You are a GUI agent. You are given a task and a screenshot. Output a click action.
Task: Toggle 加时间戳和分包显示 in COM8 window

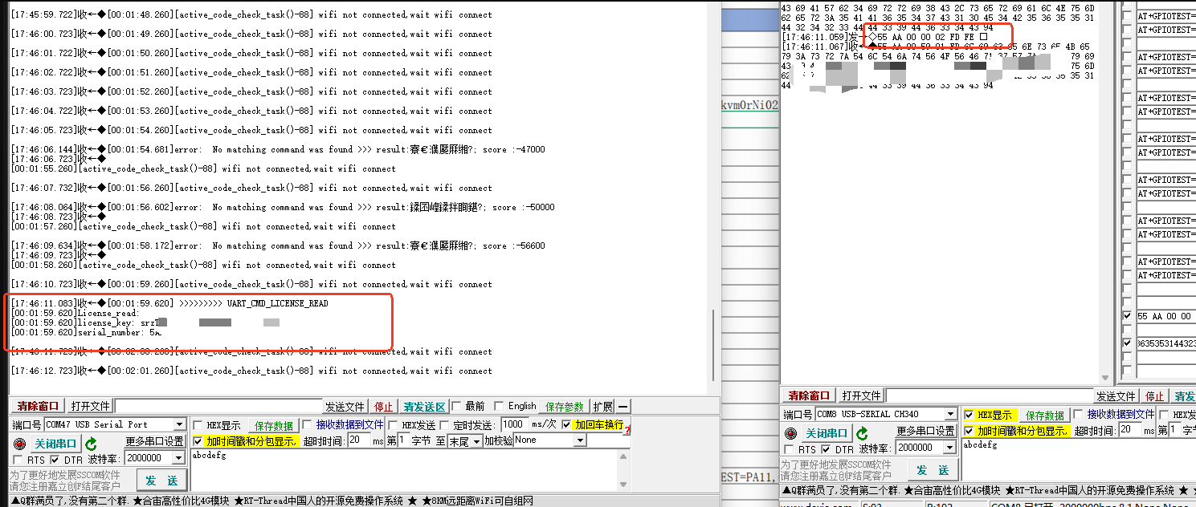969,431
